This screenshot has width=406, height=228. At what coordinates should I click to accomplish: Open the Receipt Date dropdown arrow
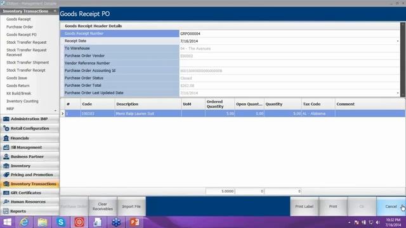(x=398, y=41)
